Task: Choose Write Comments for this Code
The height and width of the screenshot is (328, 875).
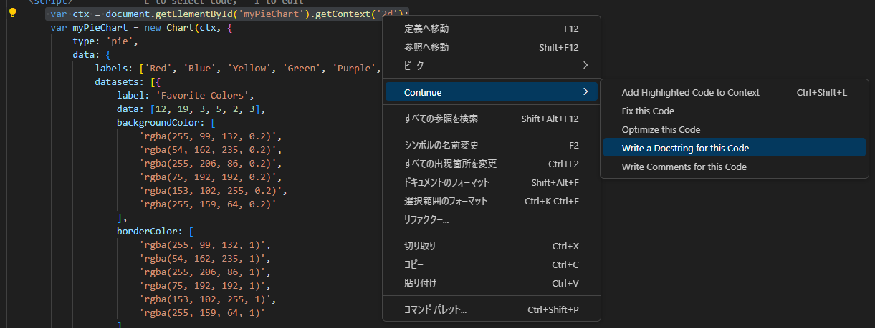Action: (x=735, y=167)
